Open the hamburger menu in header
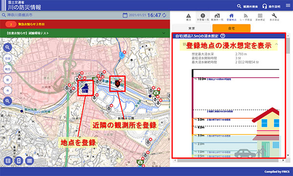This screenshot has height=176, width=293. coord(288,5)
